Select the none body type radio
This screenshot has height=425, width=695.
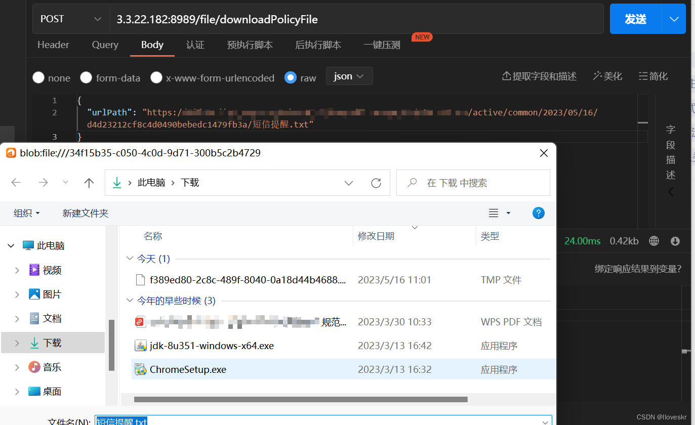[38, 78]
